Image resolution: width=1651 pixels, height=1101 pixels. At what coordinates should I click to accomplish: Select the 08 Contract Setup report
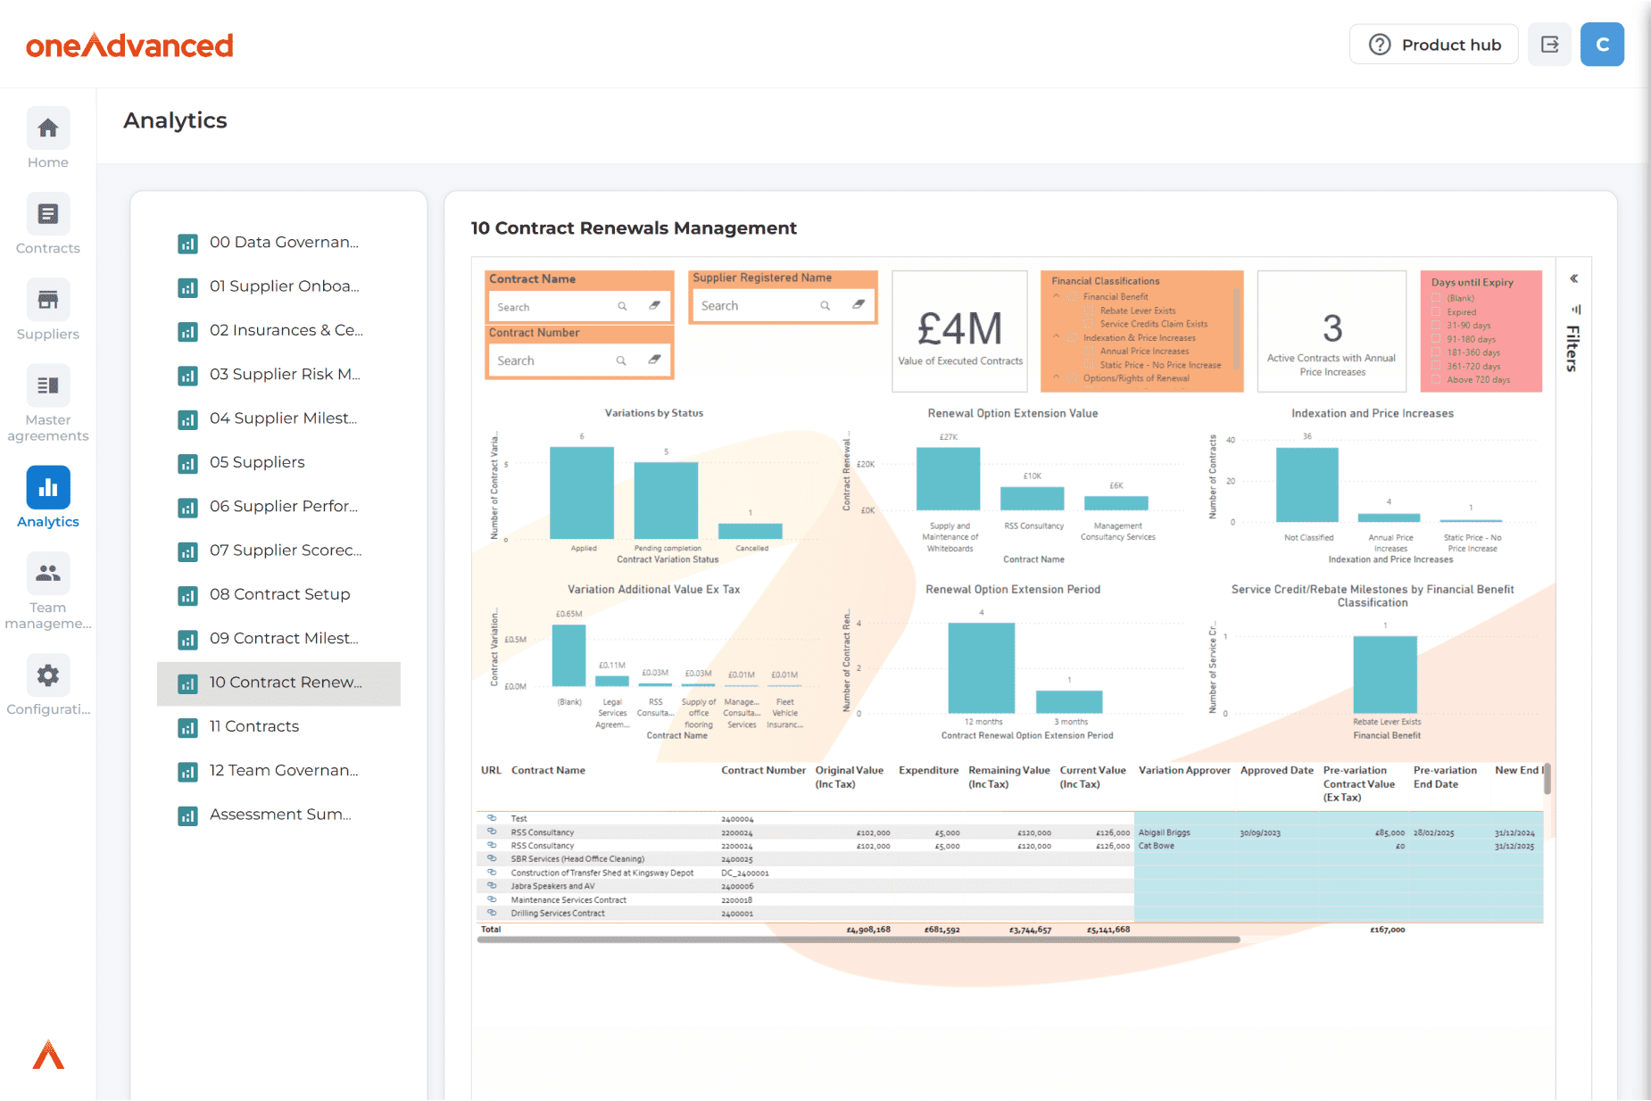click(279, 595)
